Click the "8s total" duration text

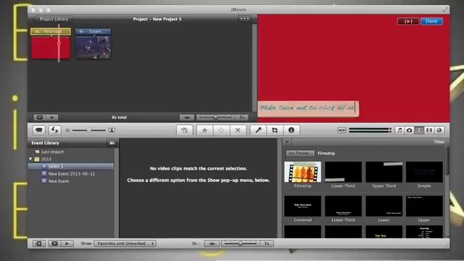click(119, 117)
